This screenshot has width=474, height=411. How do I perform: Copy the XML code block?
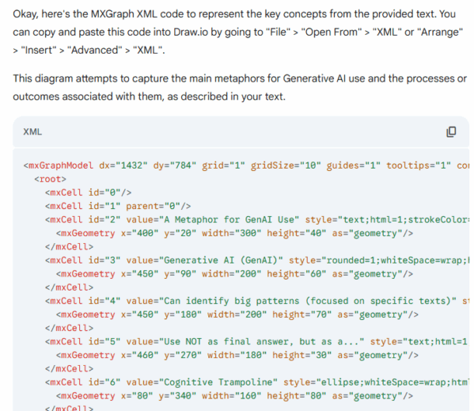pyautogui.click(x=451, y=132)
